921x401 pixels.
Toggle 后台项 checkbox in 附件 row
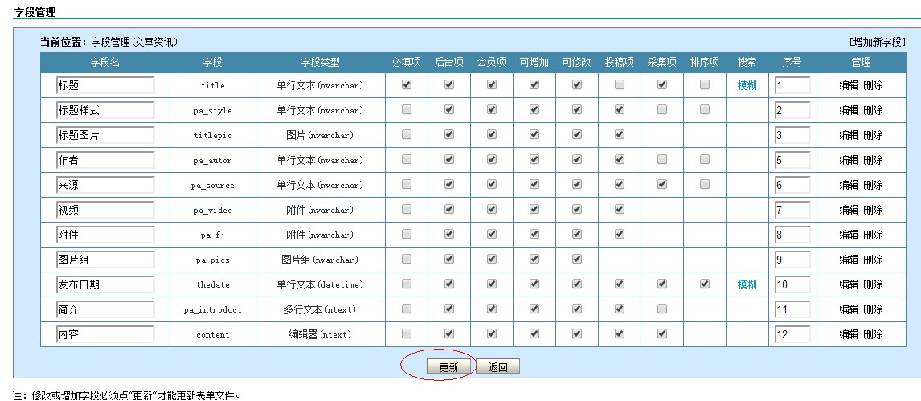click(449, 234)
